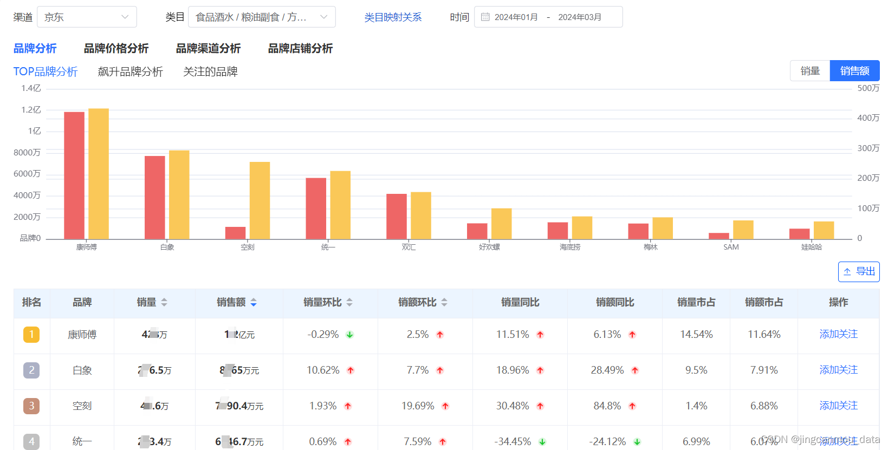The image size is (888, 450).
Task: Click the 14.54% 销量市占 cell
Action: click(x=696, y=335)
